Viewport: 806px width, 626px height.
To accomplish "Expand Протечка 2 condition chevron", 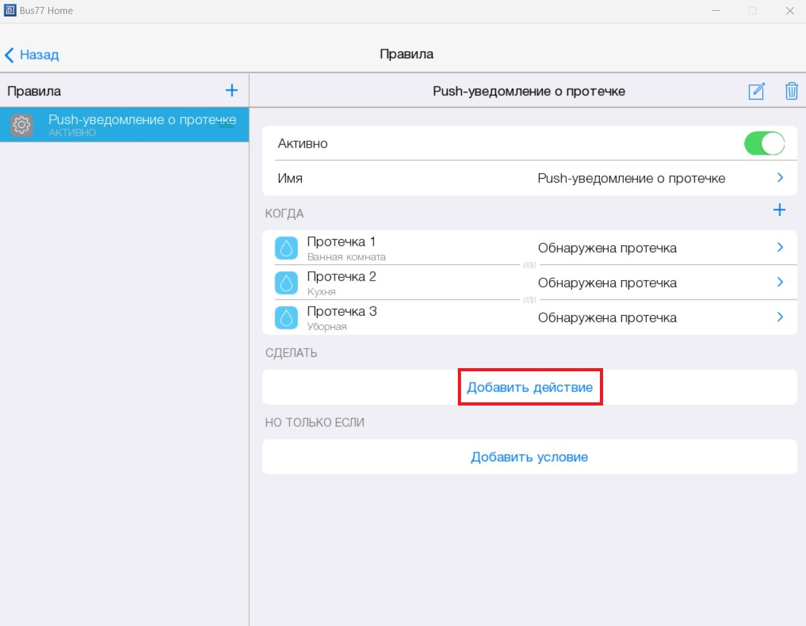I will pyautogui.click(x=780, y=283).
